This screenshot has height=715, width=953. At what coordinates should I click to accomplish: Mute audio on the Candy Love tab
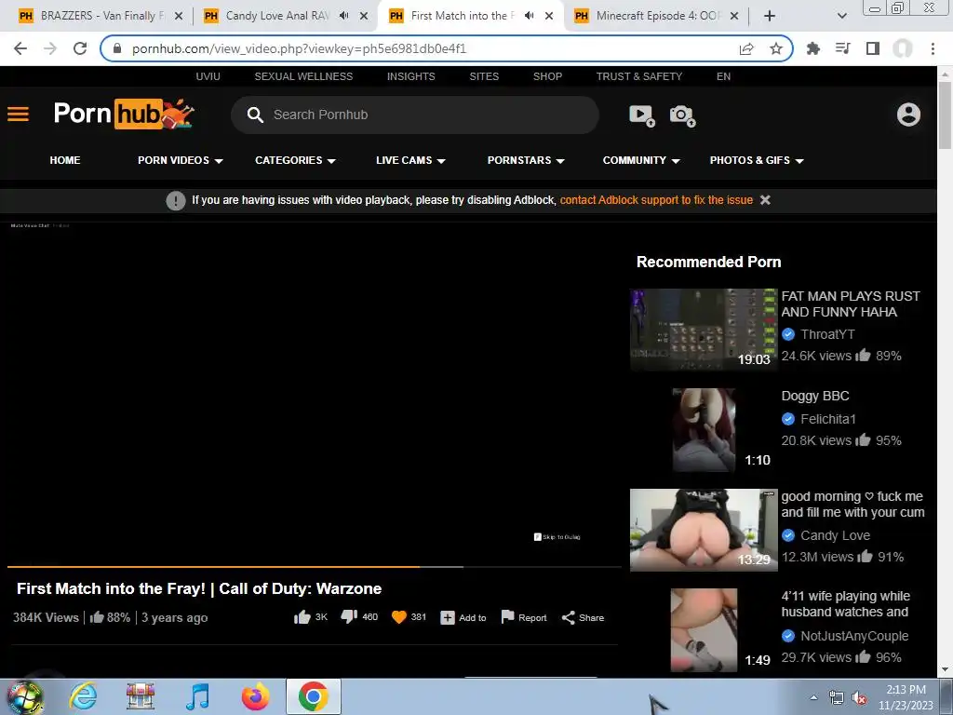click(344, 16)
